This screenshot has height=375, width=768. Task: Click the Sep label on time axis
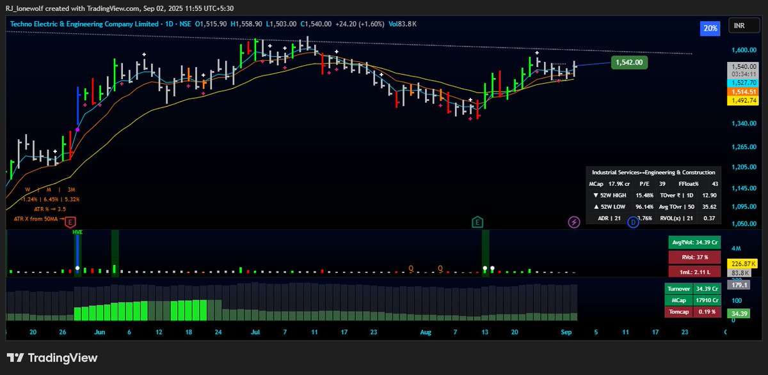[568, 332]
